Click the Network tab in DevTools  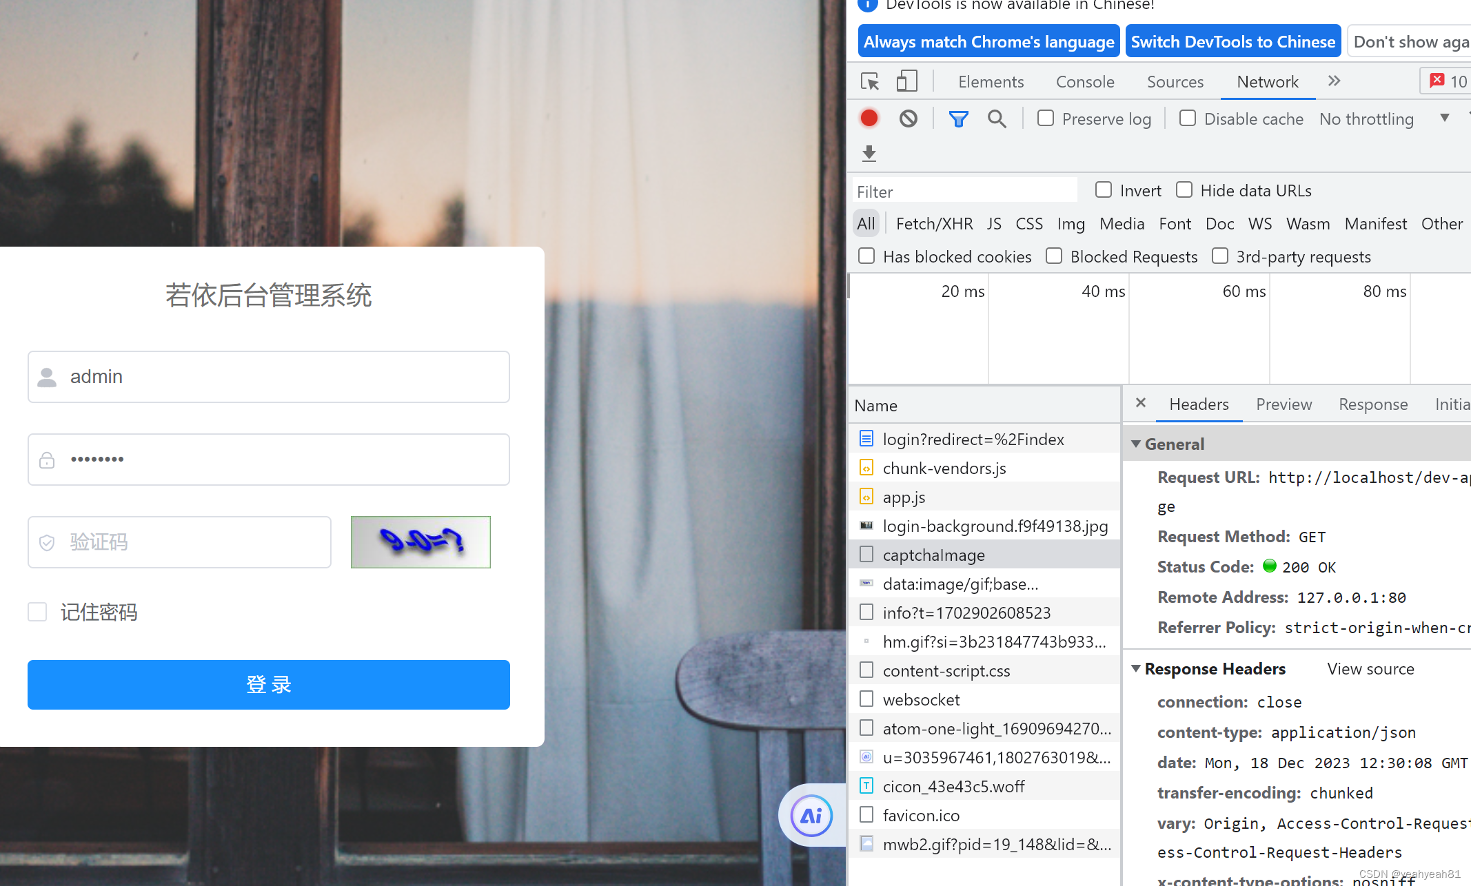point(1267,81)
